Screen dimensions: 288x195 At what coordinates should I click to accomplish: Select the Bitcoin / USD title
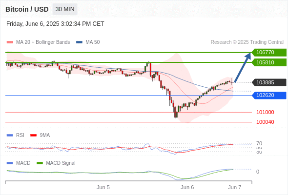27,9
